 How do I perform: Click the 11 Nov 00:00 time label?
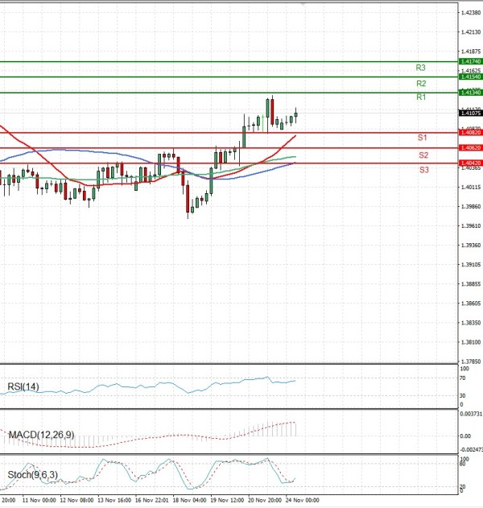pos(40,500)
